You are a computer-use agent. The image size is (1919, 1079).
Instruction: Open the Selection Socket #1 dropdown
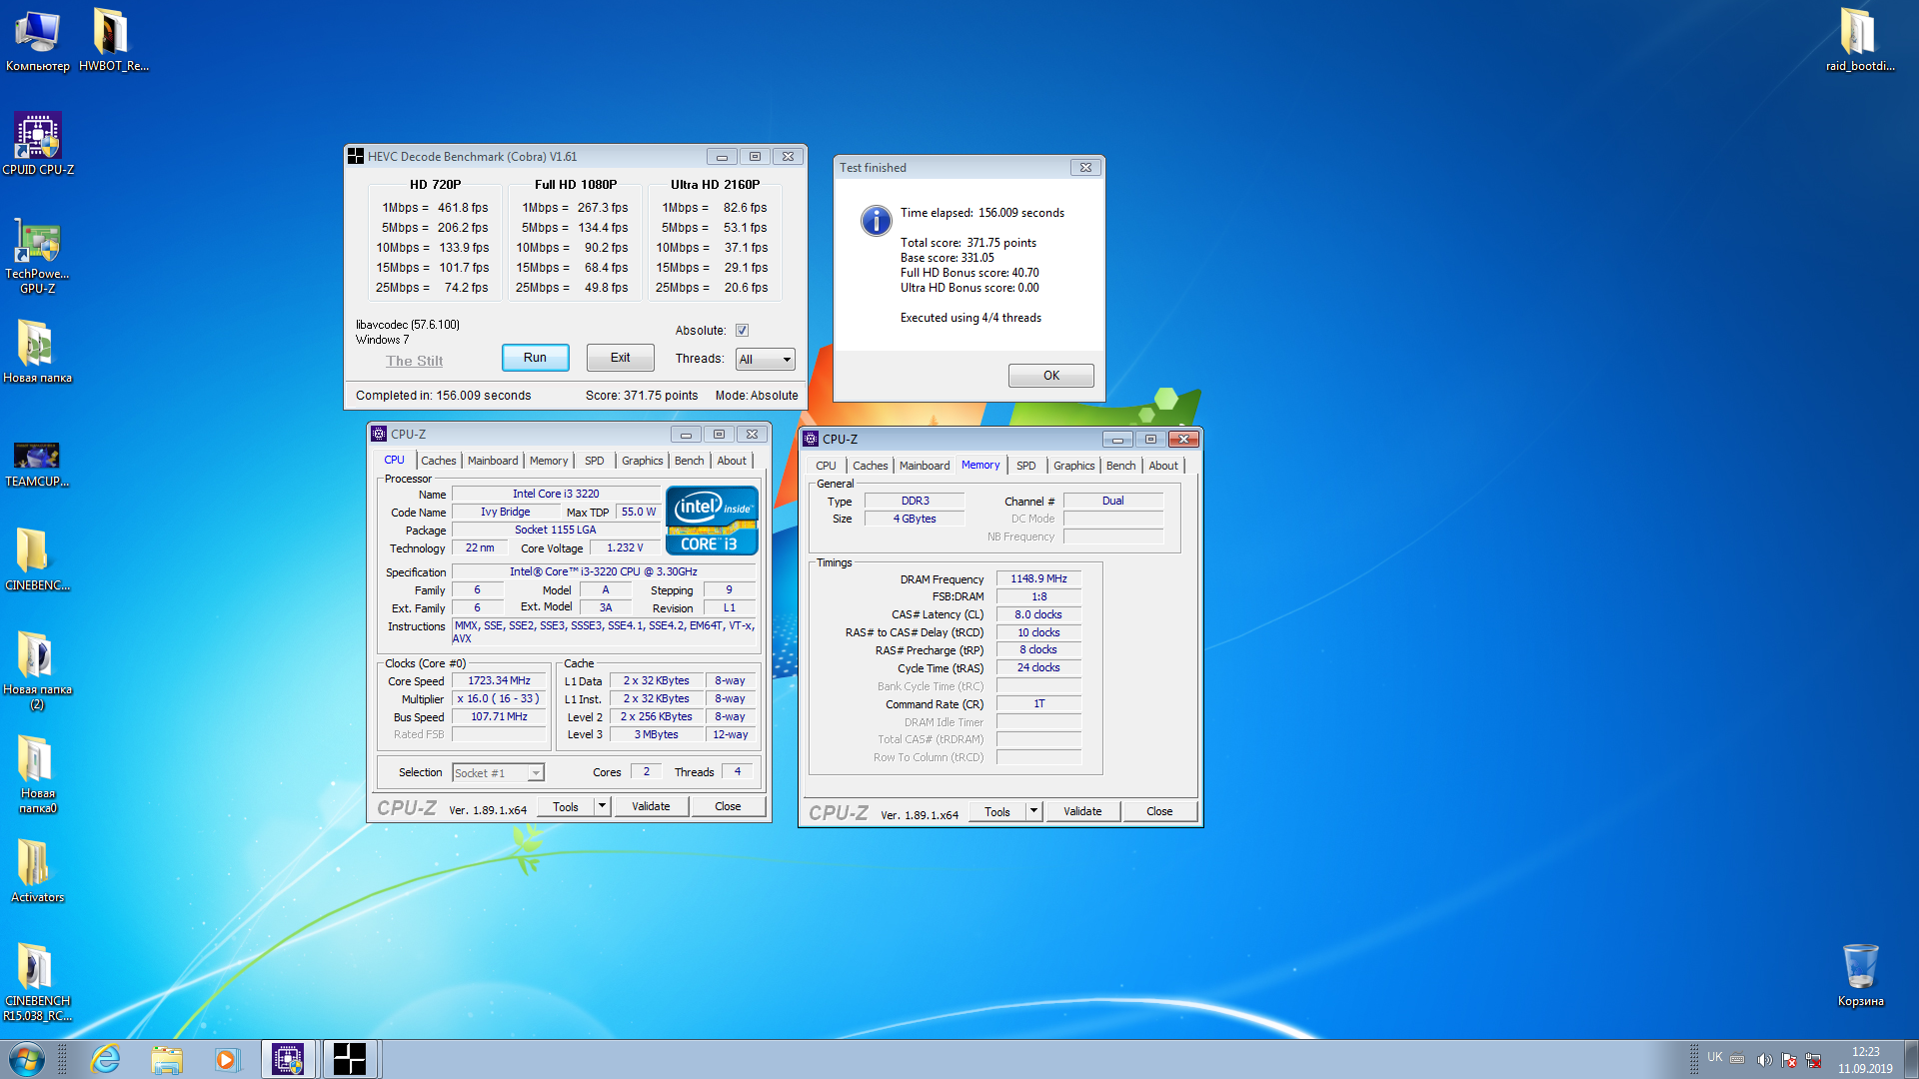(x=498, y=773)
